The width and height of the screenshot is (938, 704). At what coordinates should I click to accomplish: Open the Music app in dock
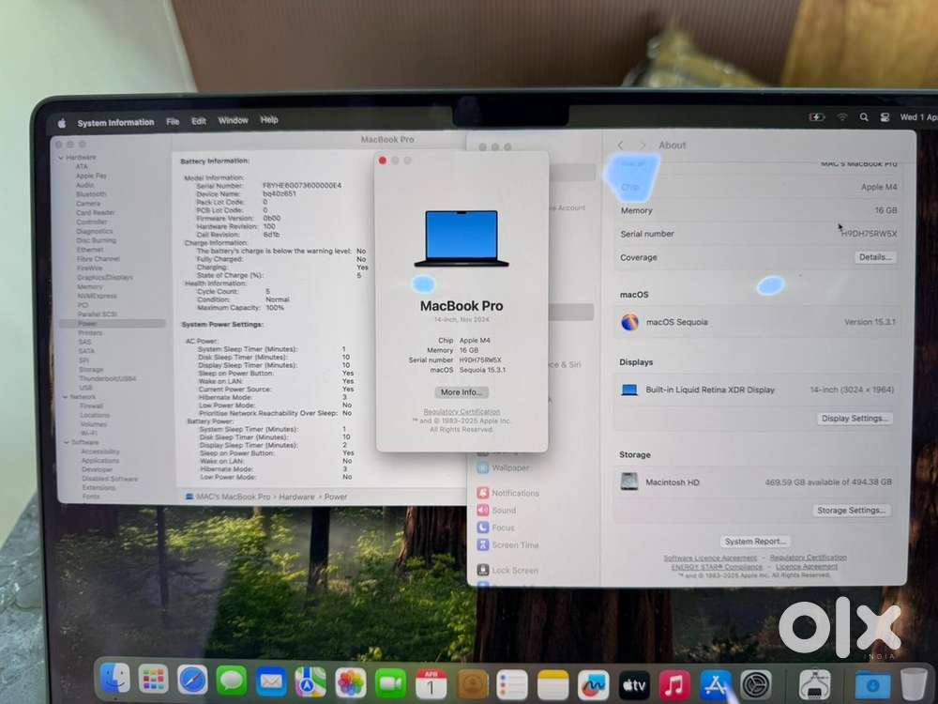(674, 685)
